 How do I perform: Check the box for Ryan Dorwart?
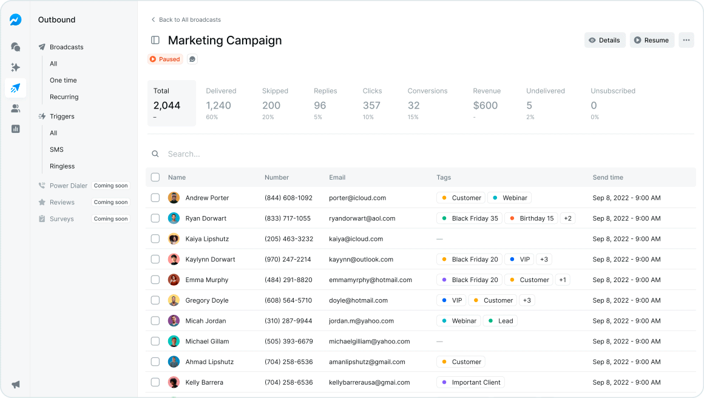tap(155, 218)
